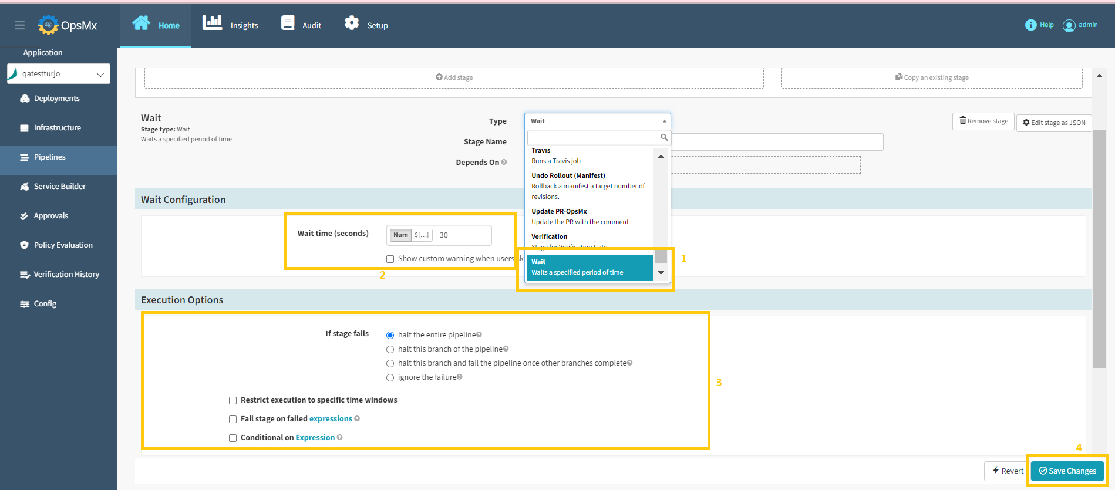Click the Audit document icon
Image resolution: width=1115 pixels, height=490 pixels.
(x=288, y=23)
